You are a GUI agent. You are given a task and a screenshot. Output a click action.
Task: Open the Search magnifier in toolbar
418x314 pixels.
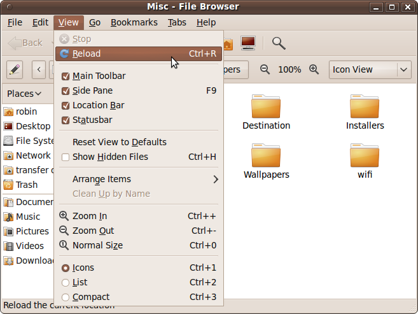coord(279,43)
